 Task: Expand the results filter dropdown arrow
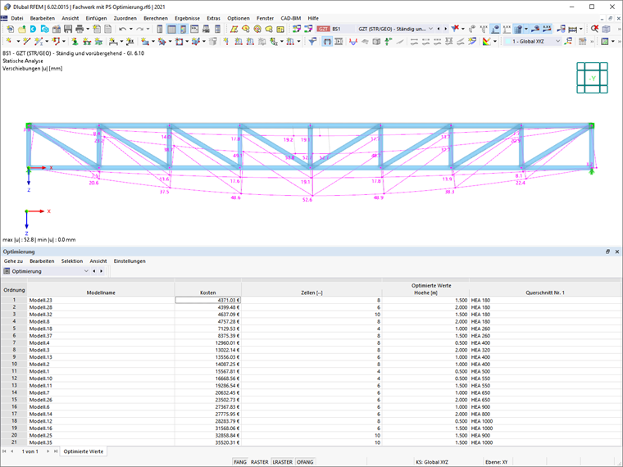click(463, 29)
